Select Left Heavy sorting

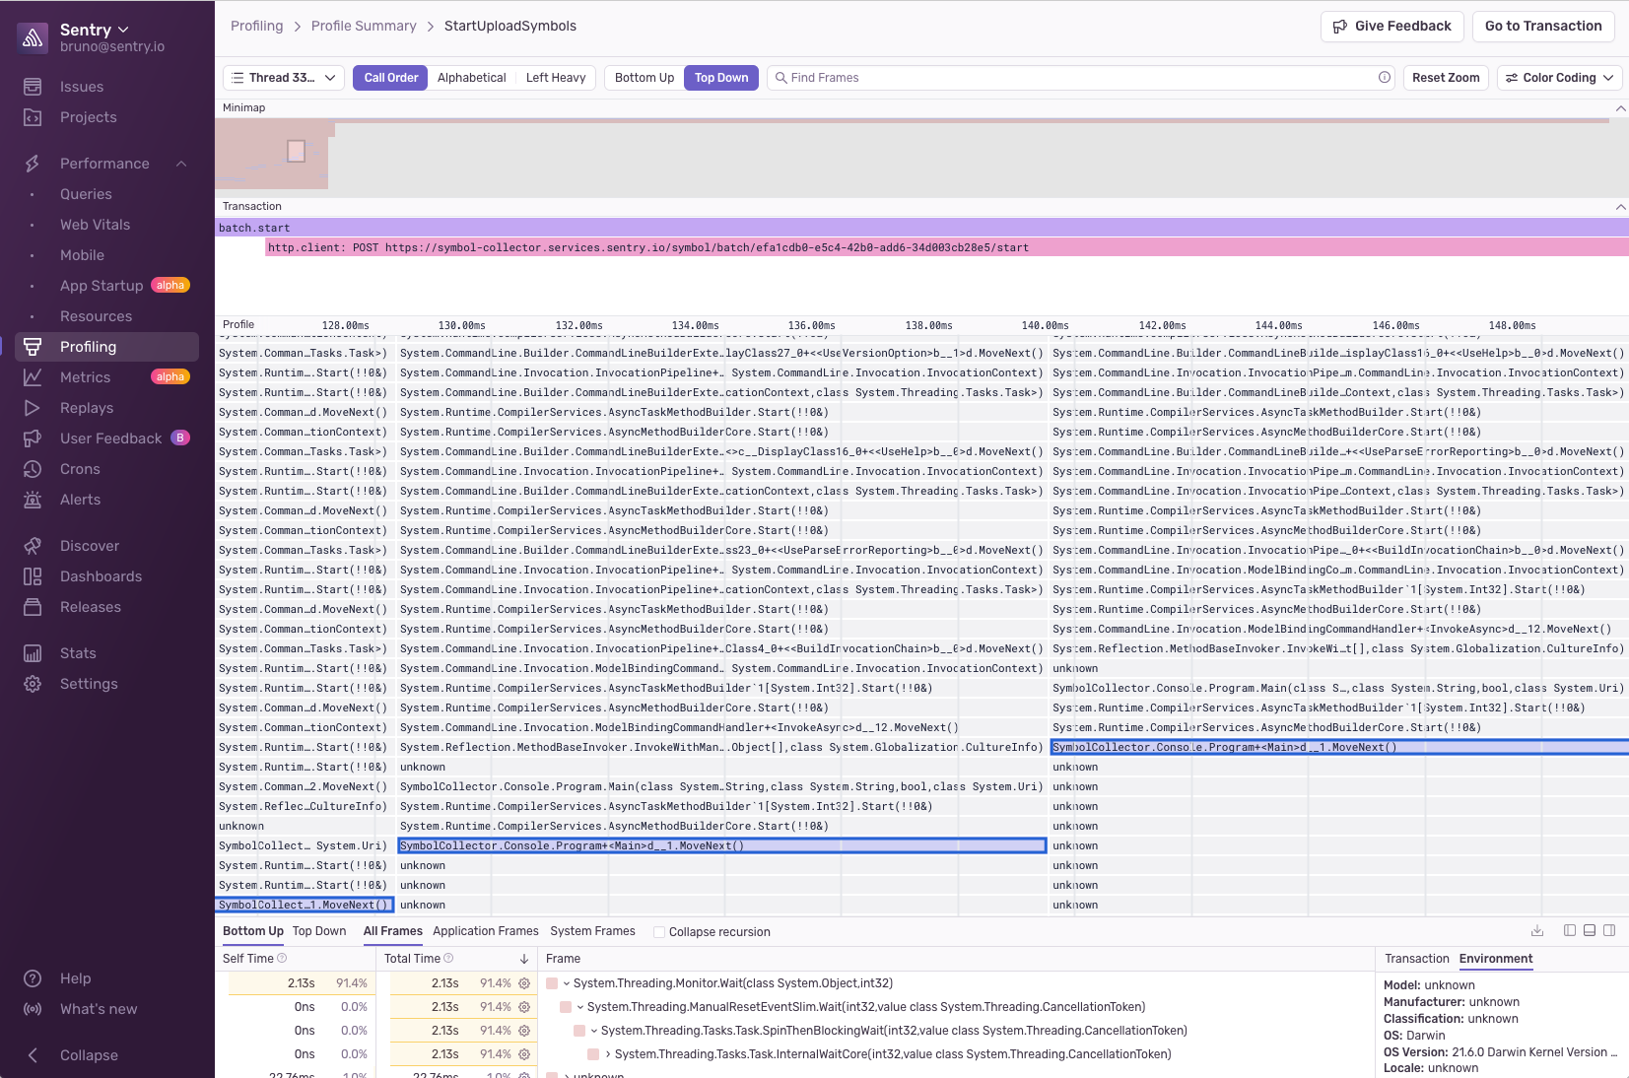click(556, 78)
